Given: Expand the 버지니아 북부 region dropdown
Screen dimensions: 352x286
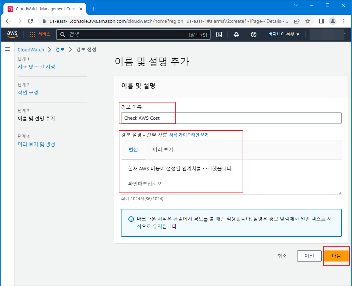Looking at the screenshot, I should [284, 34].
